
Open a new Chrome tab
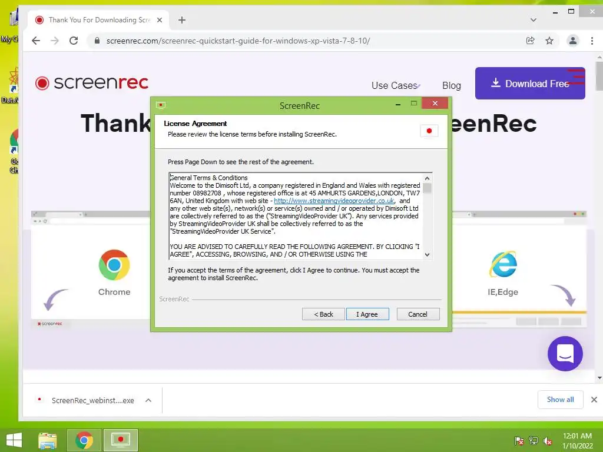click(x=182, y=20)
